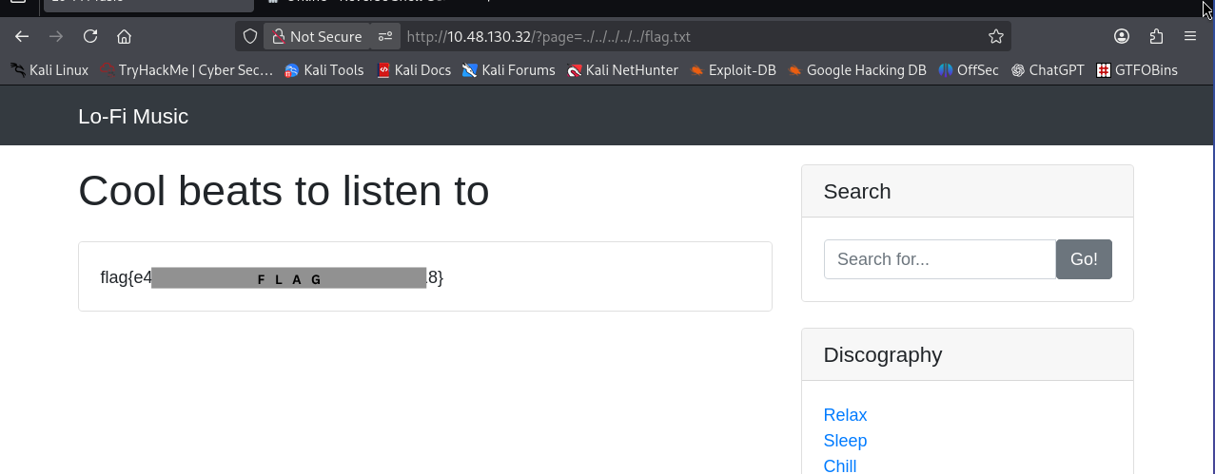Reload the current page

(90, 36)
